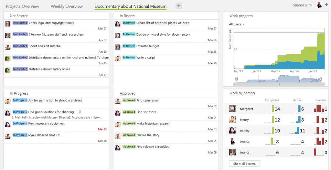Open shared user avatar in top right
331x170 pixels.
tap(319, 5)
